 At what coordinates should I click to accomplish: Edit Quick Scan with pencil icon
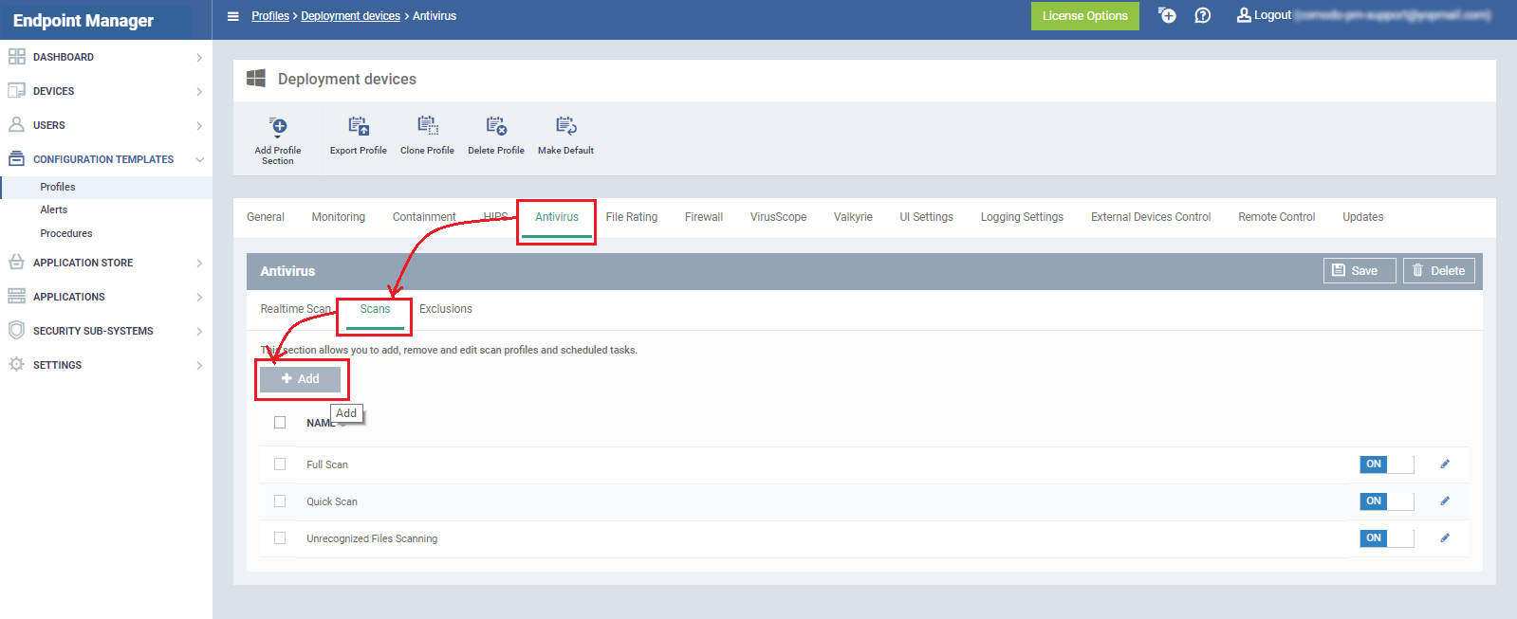tap(1445, 501)
